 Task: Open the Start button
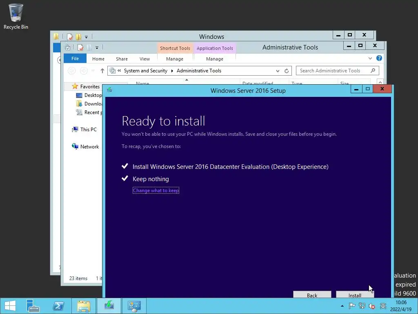coord(10,306)
